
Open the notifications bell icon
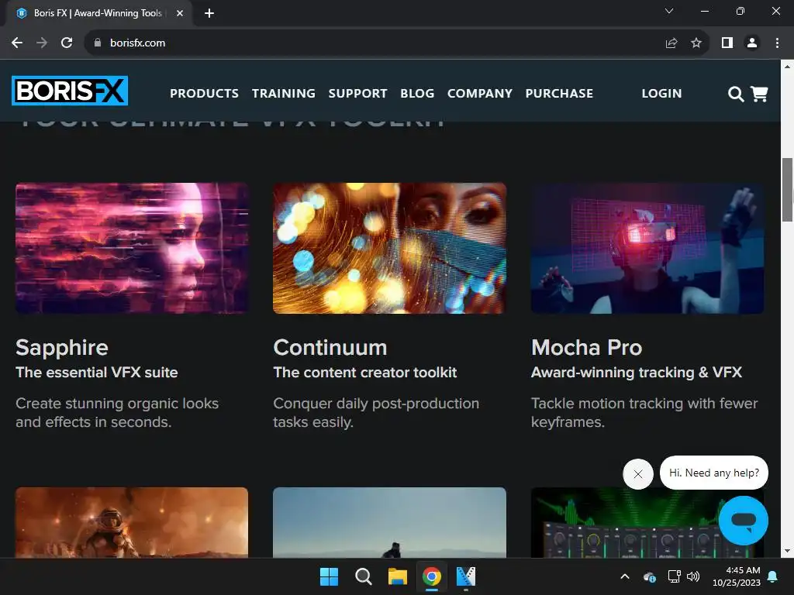(x=773, y=576)
